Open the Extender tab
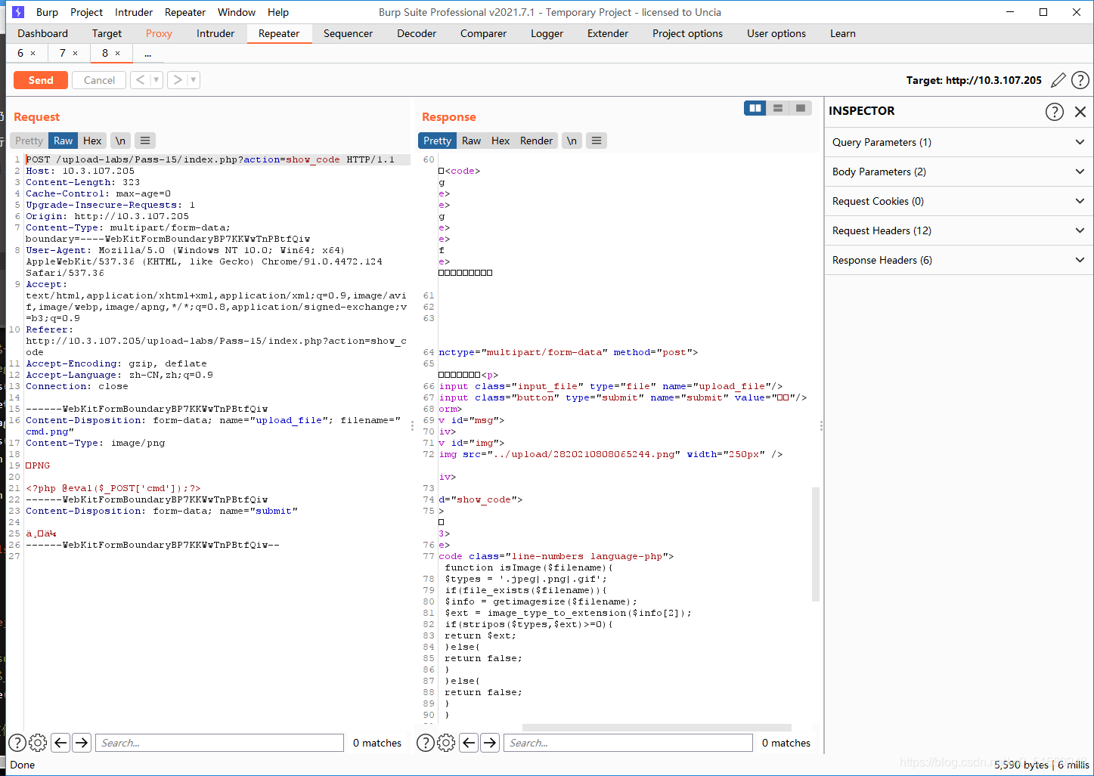The height and width of the screenshot is (776, 1094). (608, 33)
